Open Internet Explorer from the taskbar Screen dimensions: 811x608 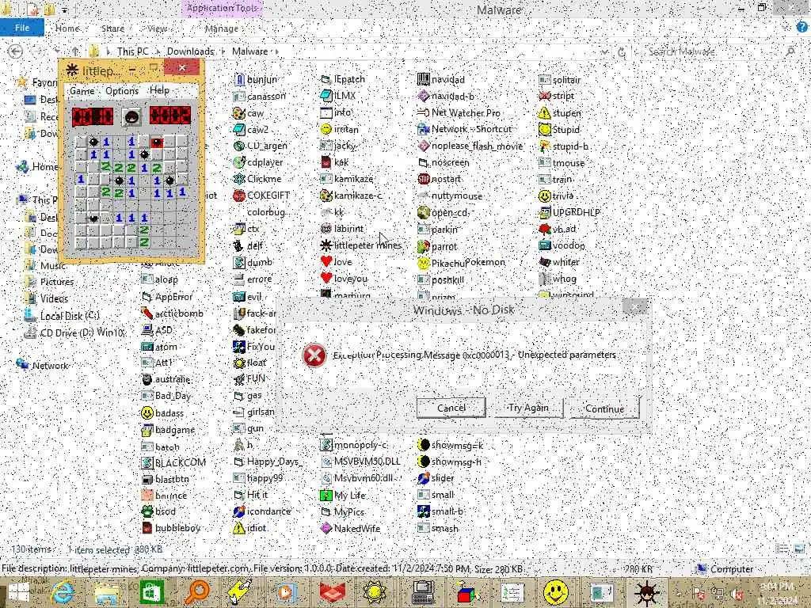(x=63, y=592)
